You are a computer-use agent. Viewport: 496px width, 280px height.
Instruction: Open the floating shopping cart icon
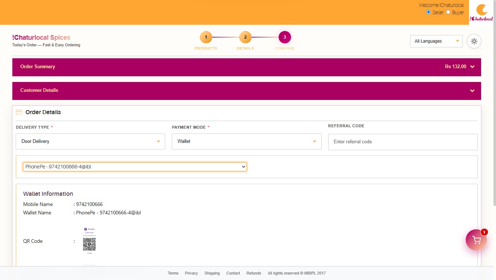(x=476, y=240)
